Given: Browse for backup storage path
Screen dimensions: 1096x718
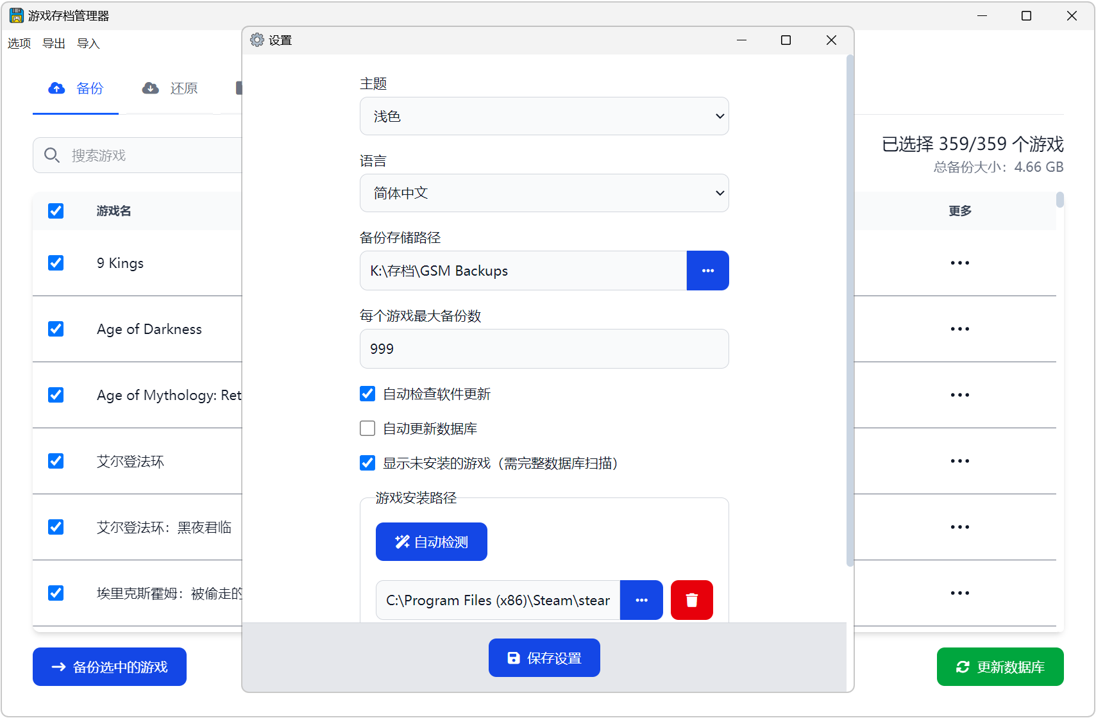Looking at the screenshot, I should (708, 271).
